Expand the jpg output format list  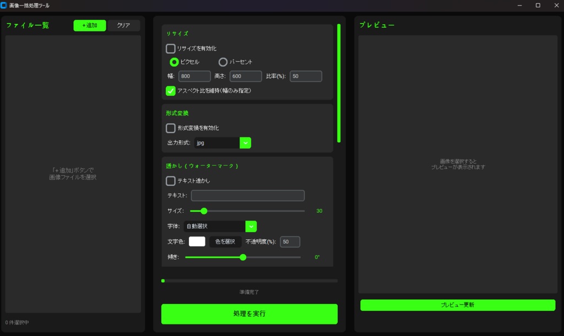[245, 142]
